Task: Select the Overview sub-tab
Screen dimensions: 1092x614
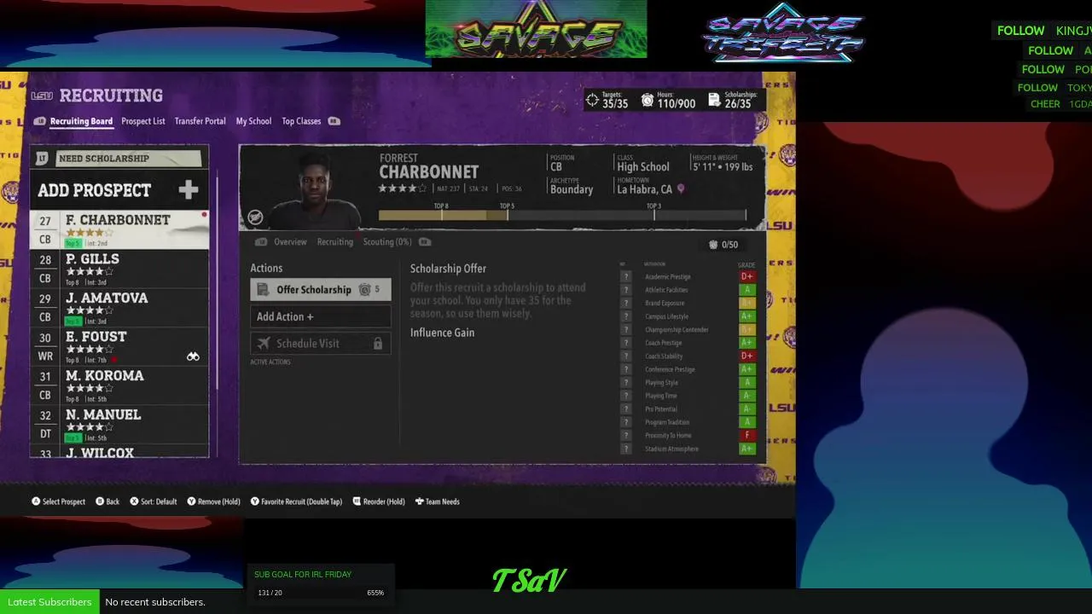Action: coord(290,242)
